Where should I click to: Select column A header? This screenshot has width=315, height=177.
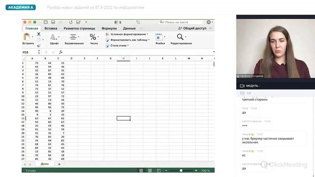[32, 59]
